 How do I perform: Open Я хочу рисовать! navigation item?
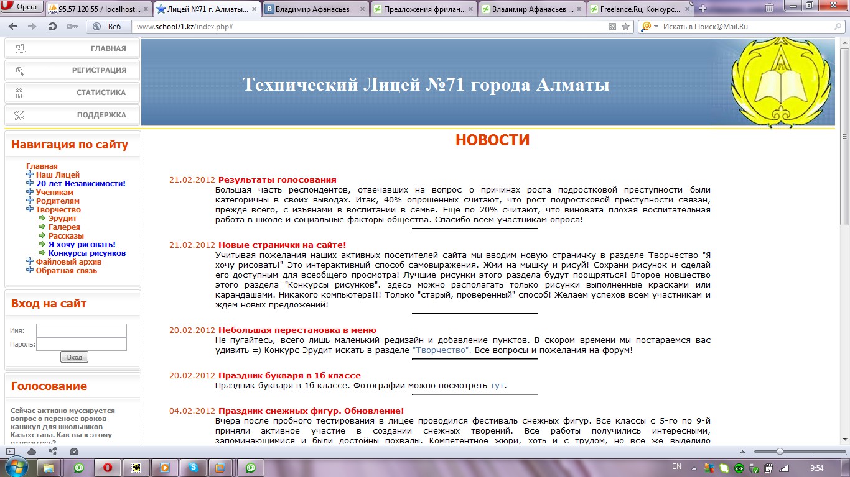click(82, 245)
